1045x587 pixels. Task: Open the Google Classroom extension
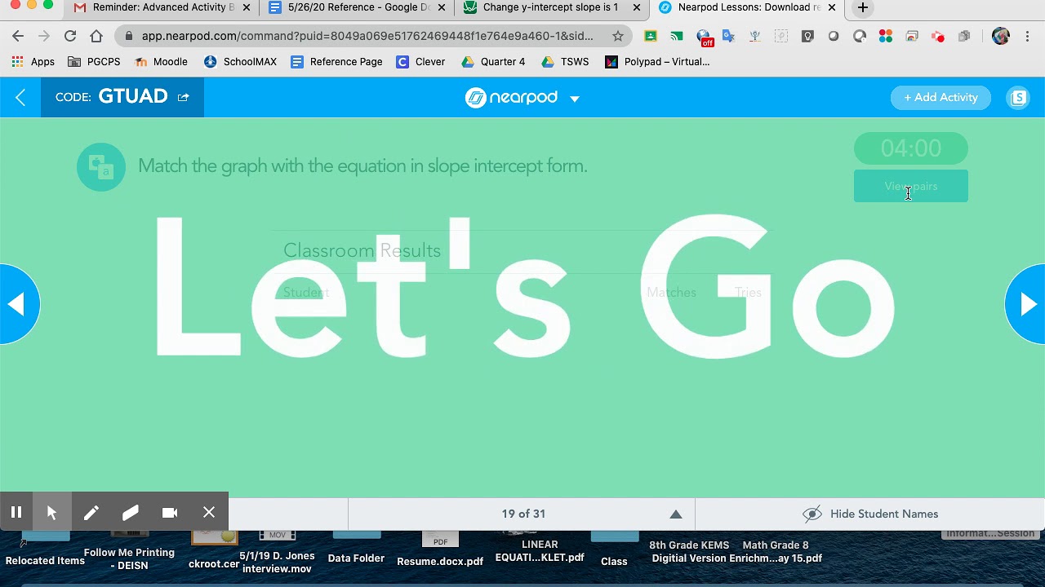coord(651,36)
